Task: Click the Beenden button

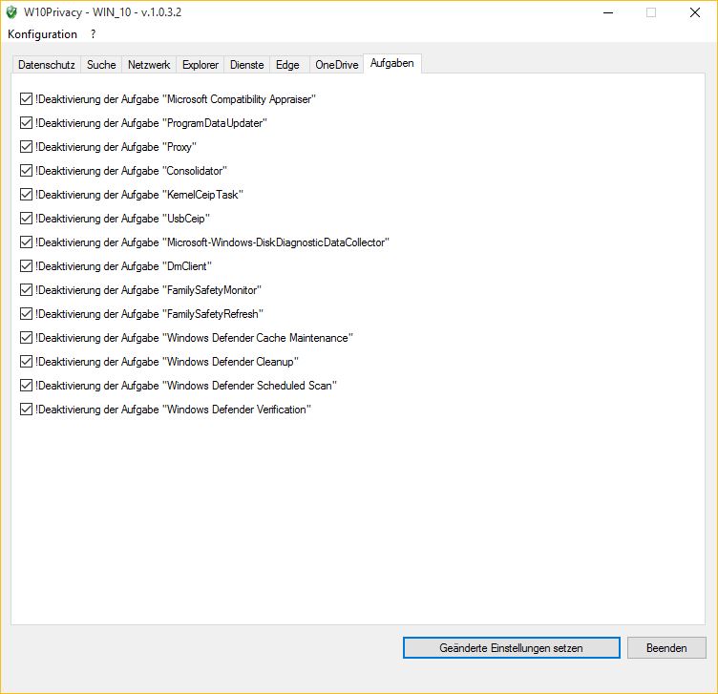Action: [666, 648]
